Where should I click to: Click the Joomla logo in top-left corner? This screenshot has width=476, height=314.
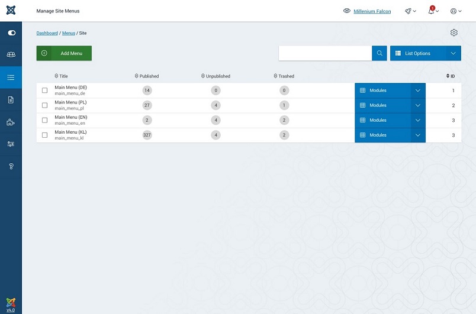(x=11, y=11)
